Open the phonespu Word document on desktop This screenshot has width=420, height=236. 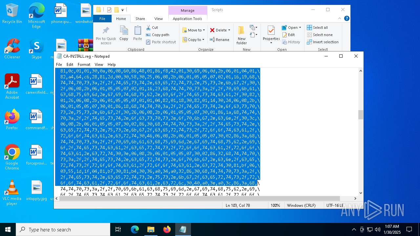pos(61,13)
